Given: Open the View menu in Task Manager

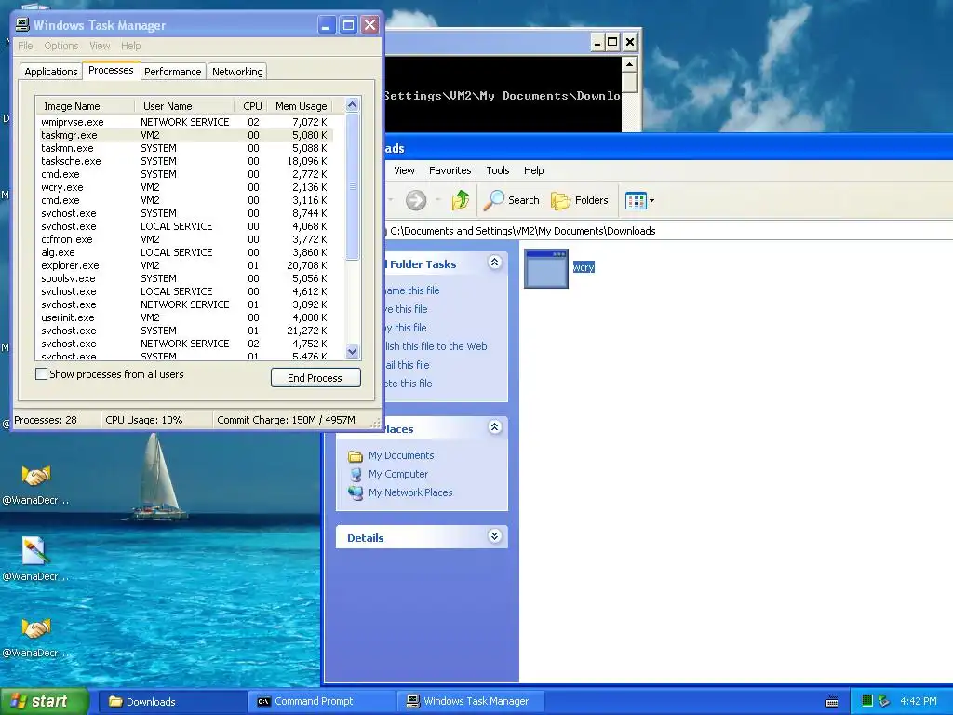Looking at the screenshot, I should (100, 46).
